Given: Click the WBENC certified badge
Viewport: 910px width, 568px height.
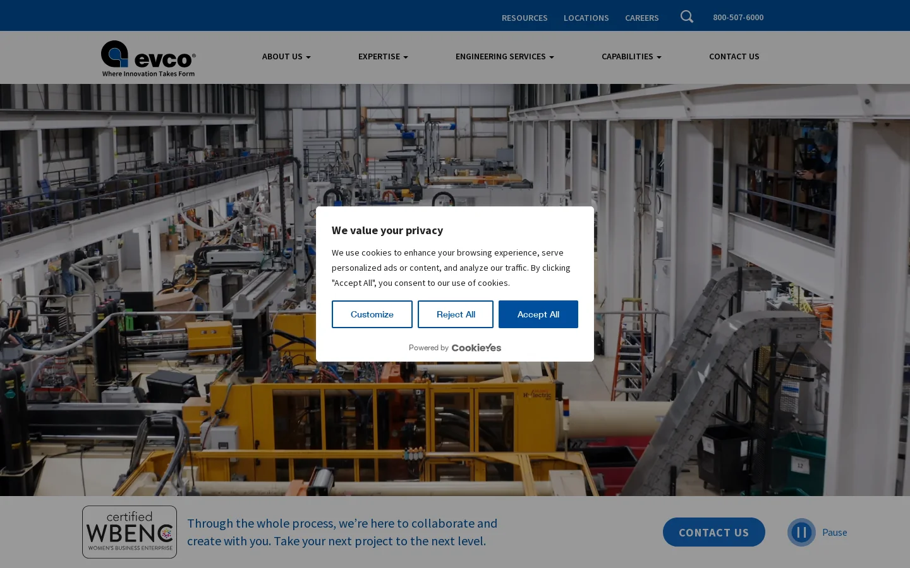Looking at the screenshot, I should pyautogui.click(x=130, y=532).
